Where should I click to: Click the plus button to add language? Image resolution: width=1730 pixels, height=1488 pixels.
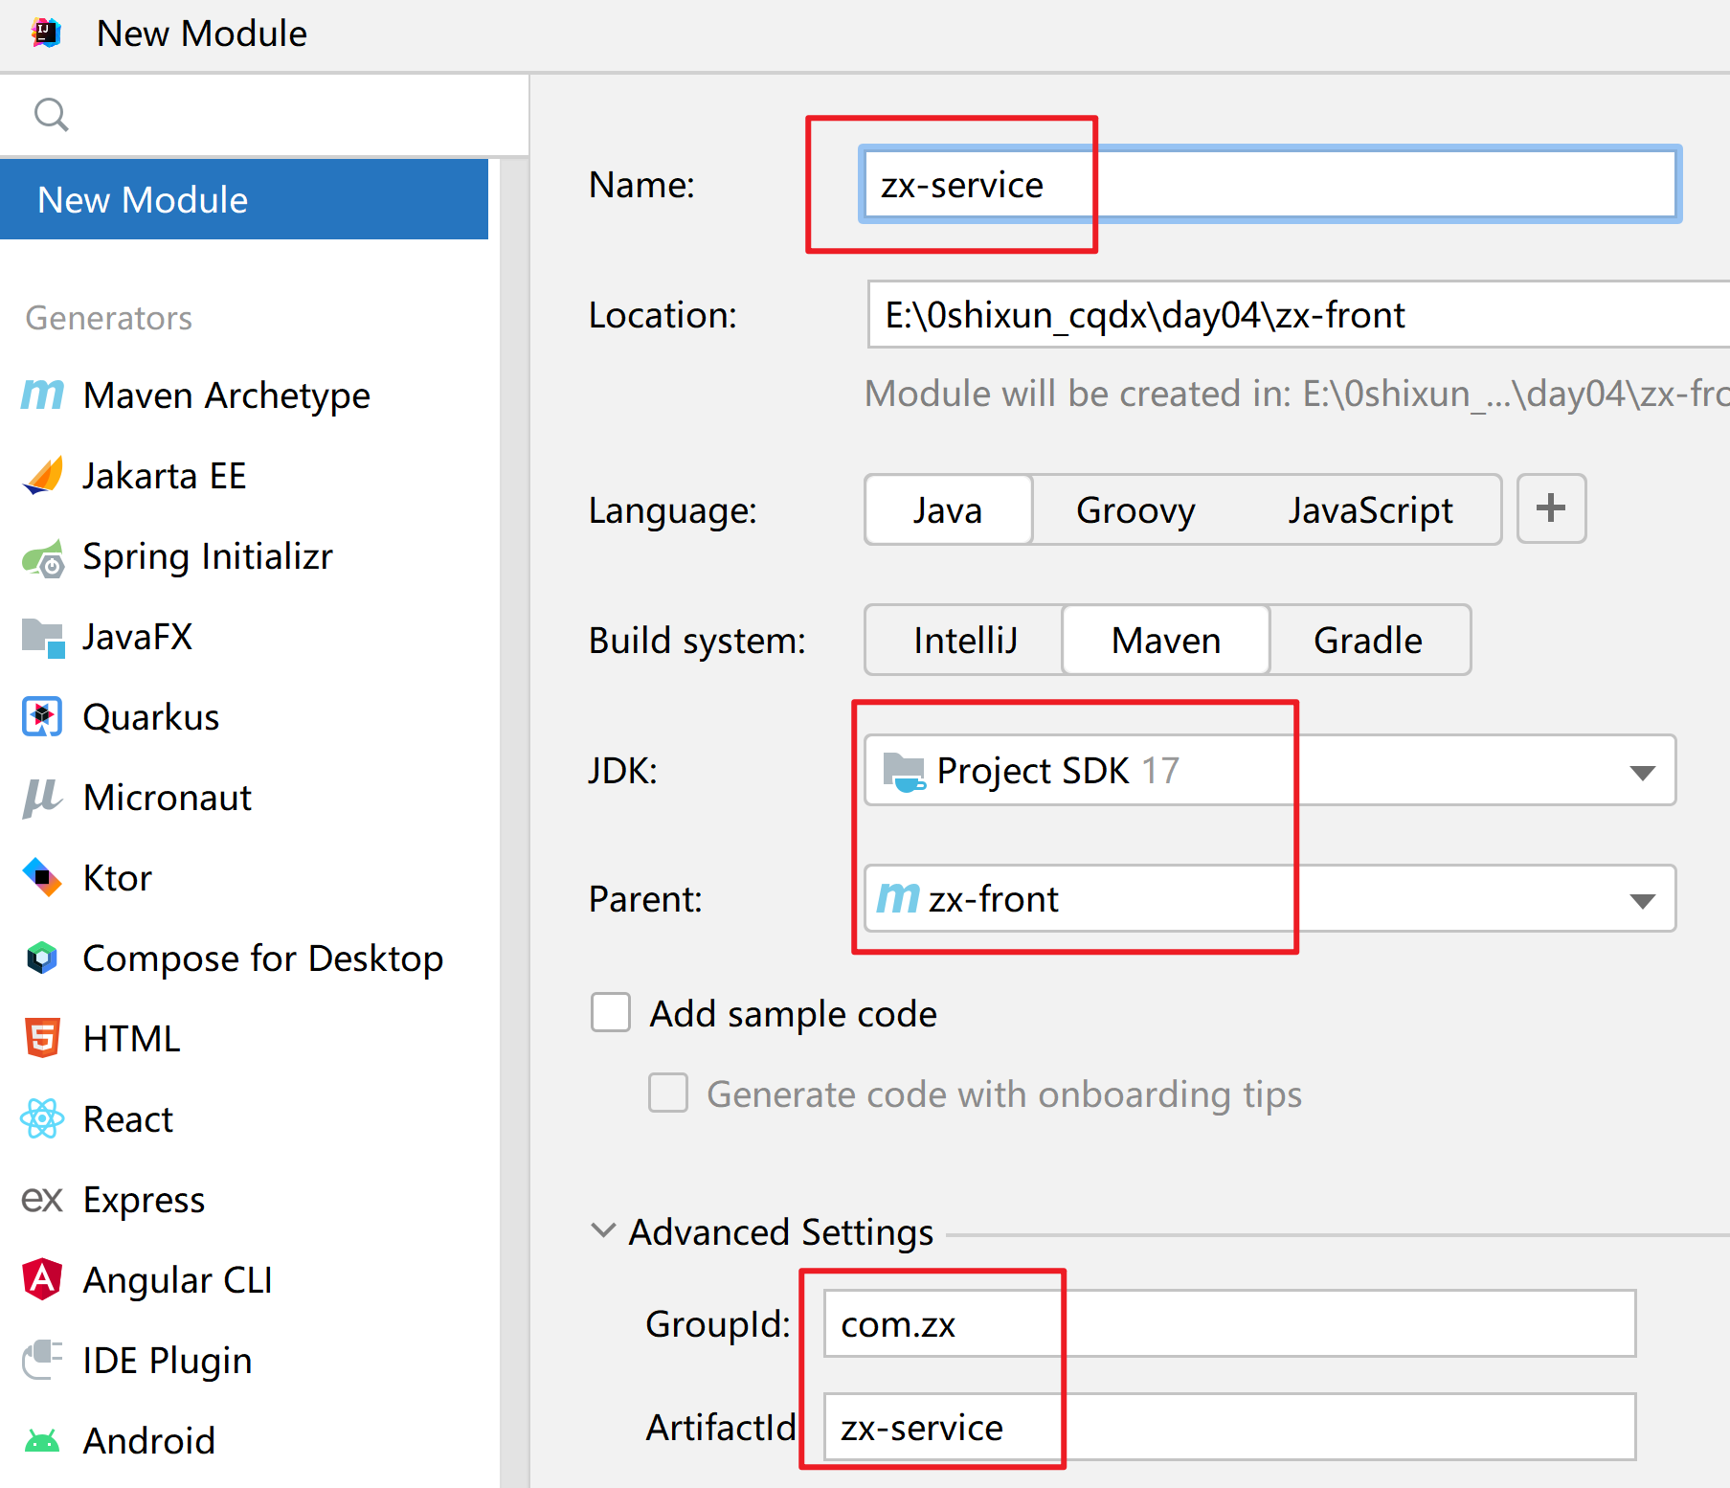1551,508
